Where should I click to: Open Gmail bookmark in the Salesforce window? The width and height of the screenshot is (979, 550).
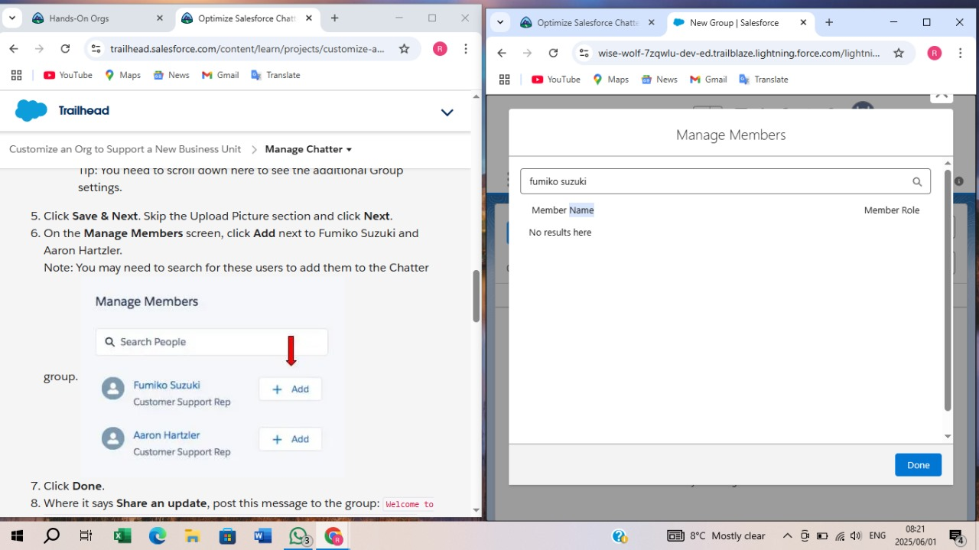pos(708,79)
